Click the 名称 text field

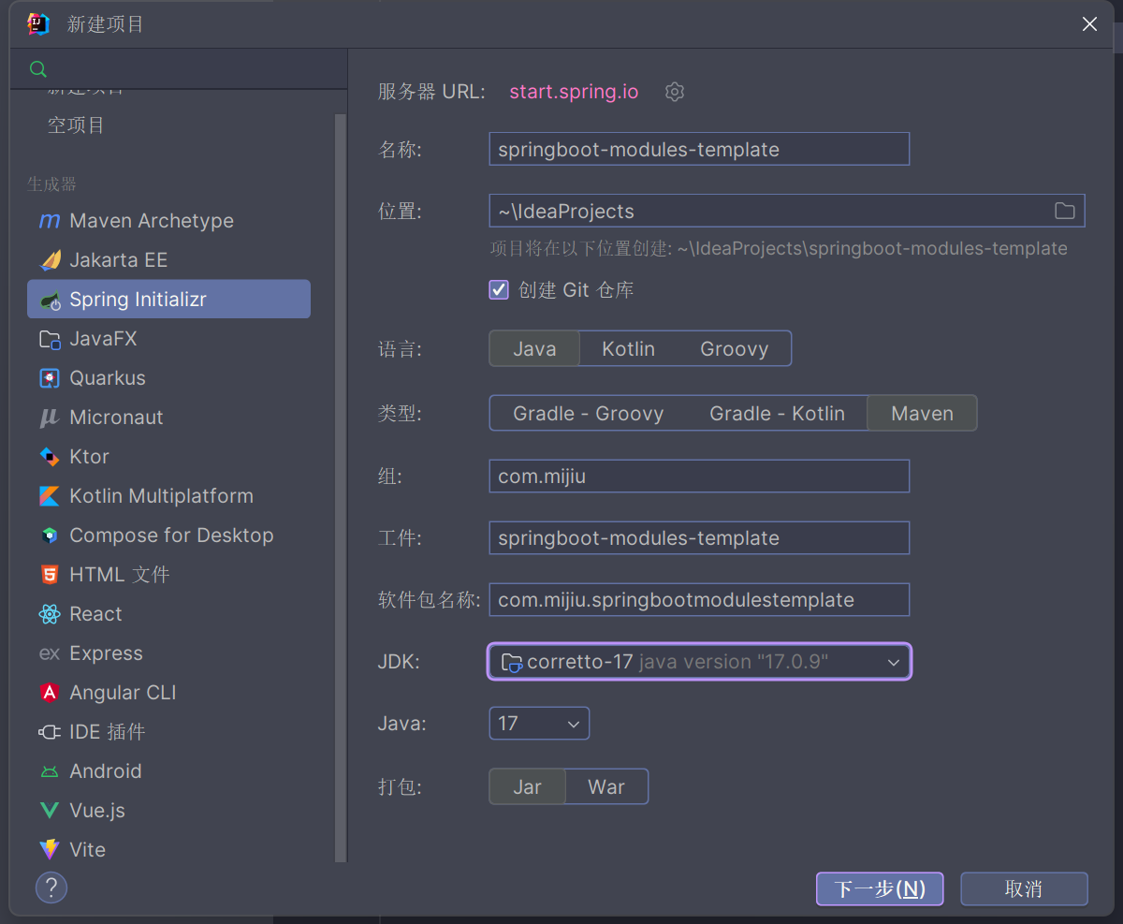click(699, 149)
